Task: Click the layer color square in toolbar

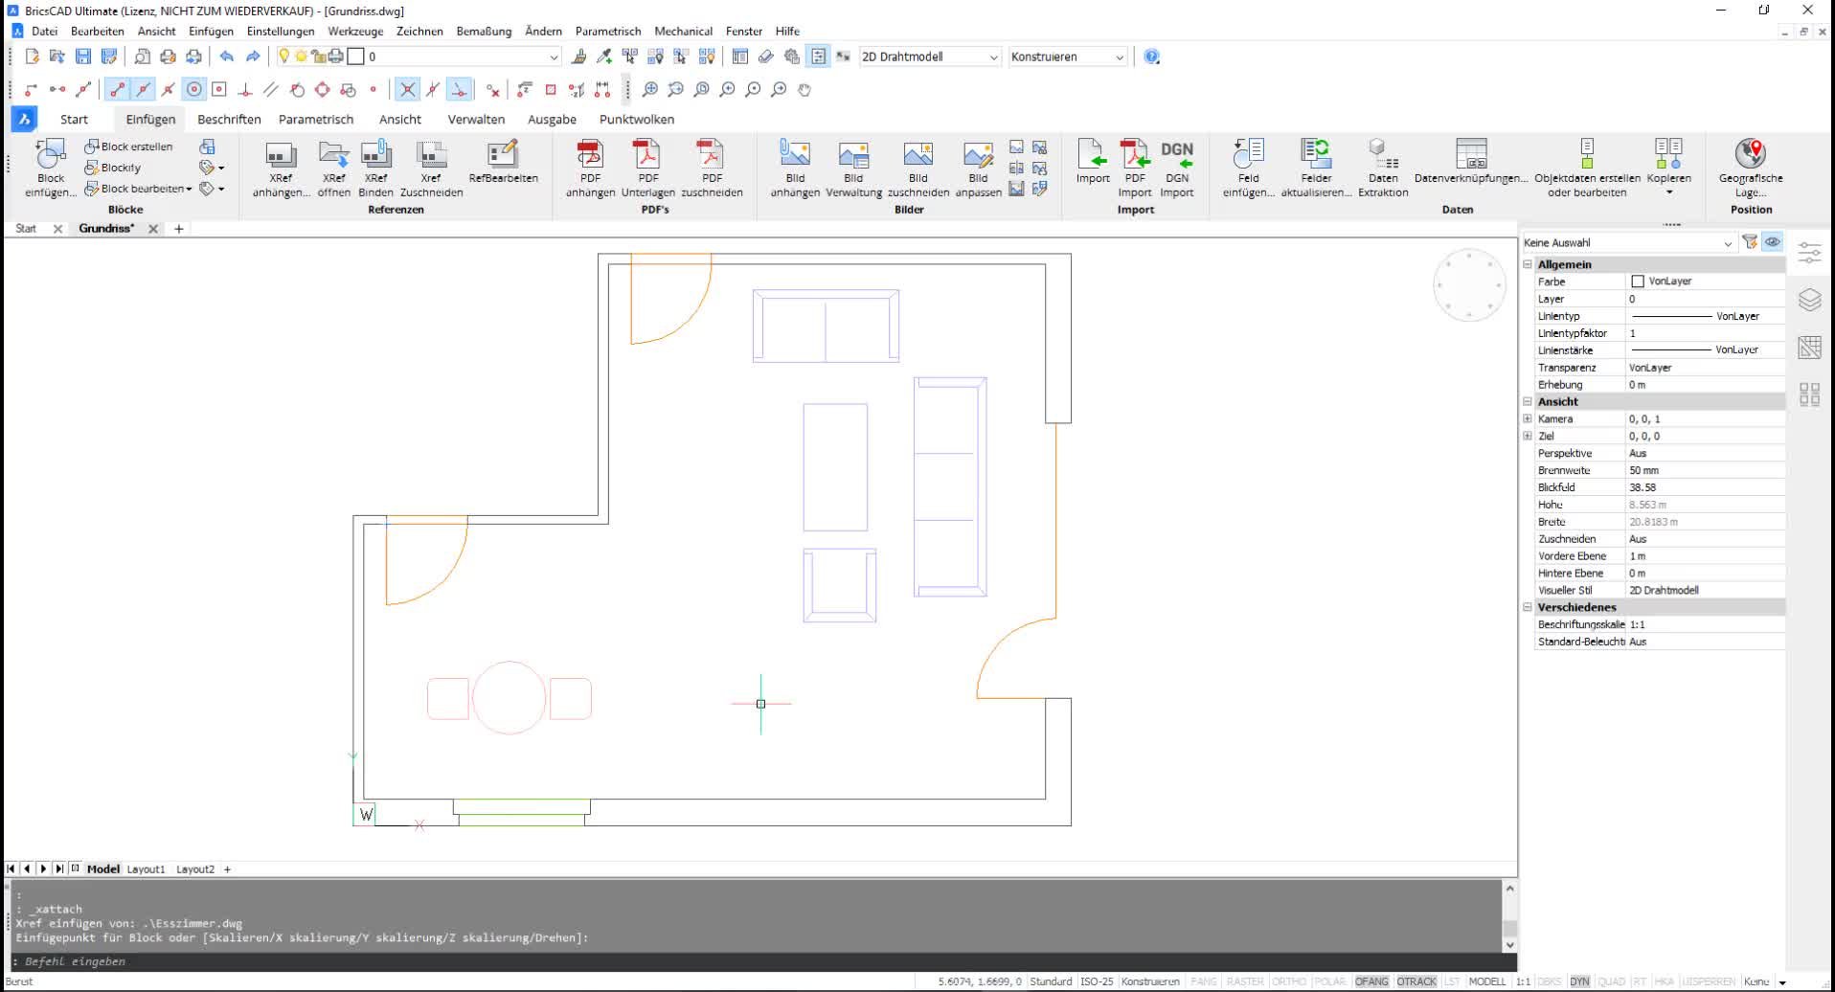Action: pyautogui.click(x=355, y=56)
